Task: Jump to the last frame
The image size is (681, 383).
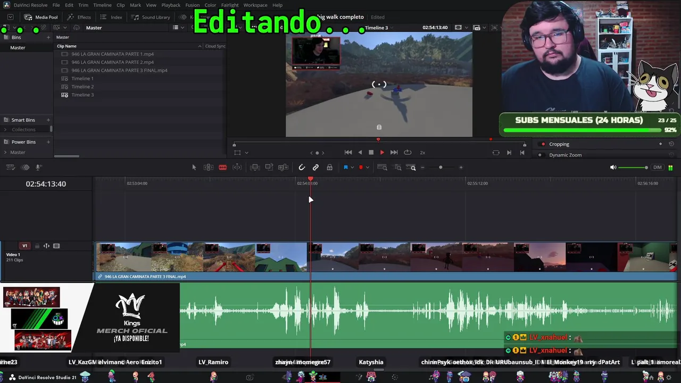Action: [394, 153]
